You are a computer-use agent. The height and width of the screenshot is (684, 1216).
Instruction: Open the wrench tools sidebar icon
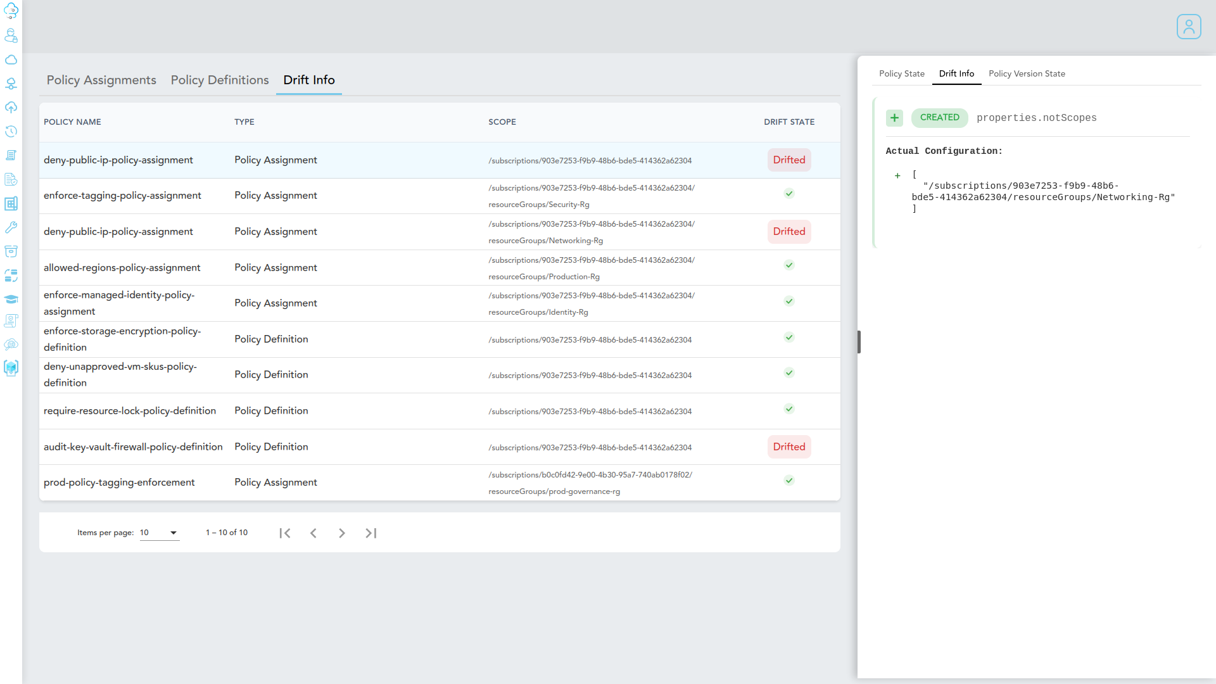coord(11,227)
